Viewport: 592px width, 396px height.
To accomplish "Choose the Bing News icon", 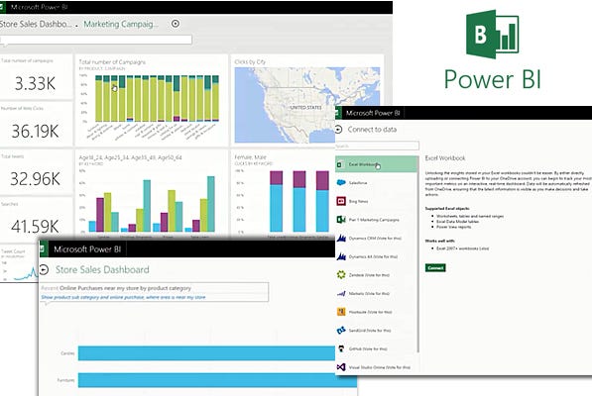I will click(x=341, y=201).
